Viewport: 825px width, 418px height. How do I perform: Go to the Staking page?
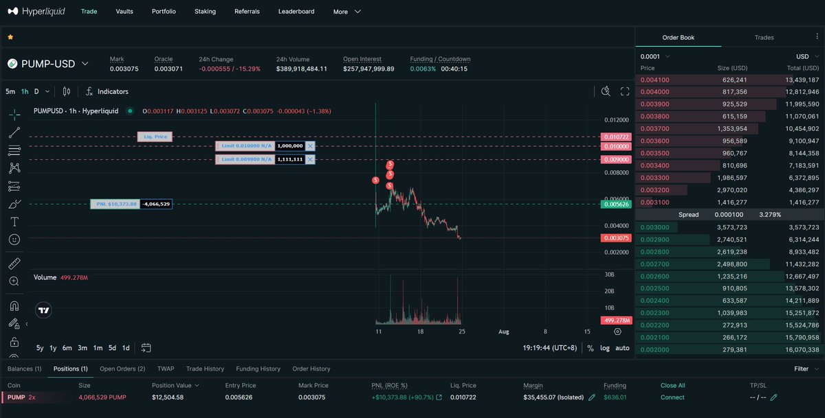tap(205, 12)
